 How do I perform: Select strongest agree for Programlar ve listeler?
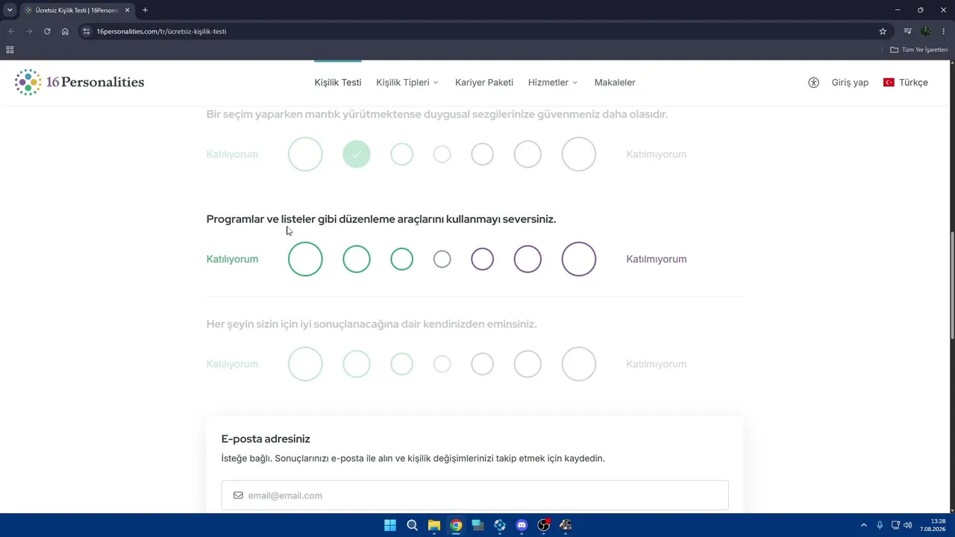click(305, 259)
